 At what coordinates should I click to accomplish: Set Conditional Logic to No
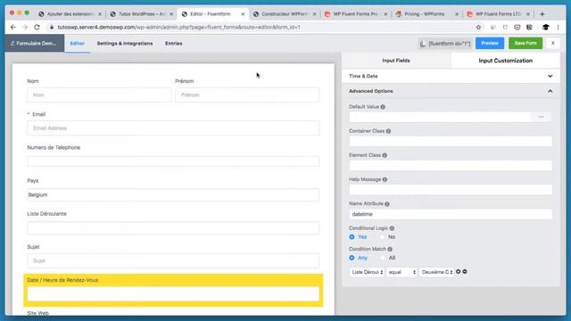pos(382,237)
